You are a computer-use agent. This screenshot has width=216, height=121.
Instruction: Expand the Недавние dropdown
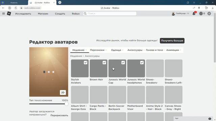[x=80, y=50]
